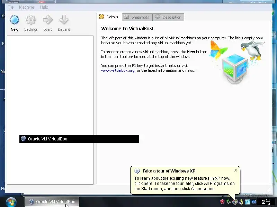This screenshot has width=277, height=207.
Task: Open the File menu
Action: 11,7
